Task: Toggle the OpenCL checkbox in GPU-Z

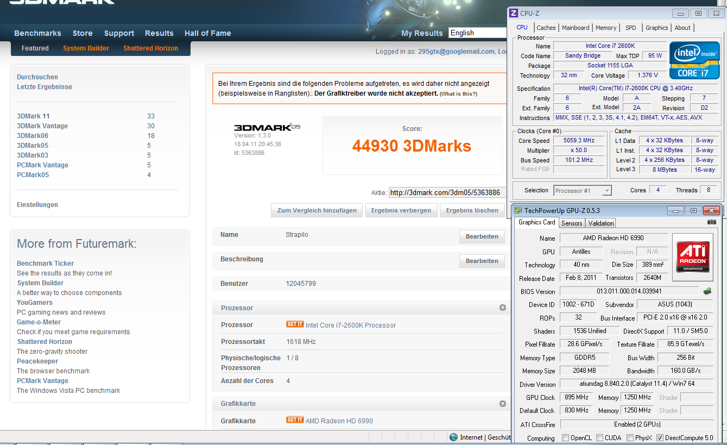Action: click(565, 438)
